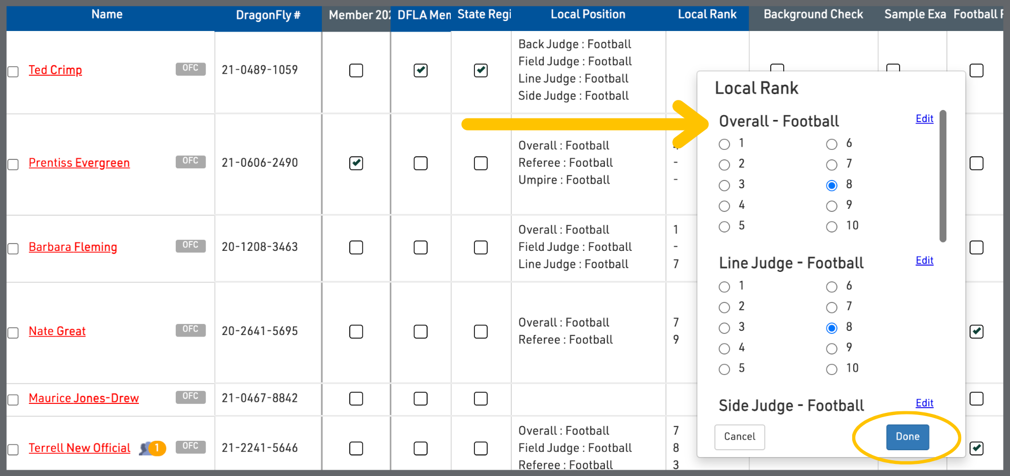The image size is (1010, 476).
Task: Cancel the Local Rank popup
Action: tap(739, 437)
